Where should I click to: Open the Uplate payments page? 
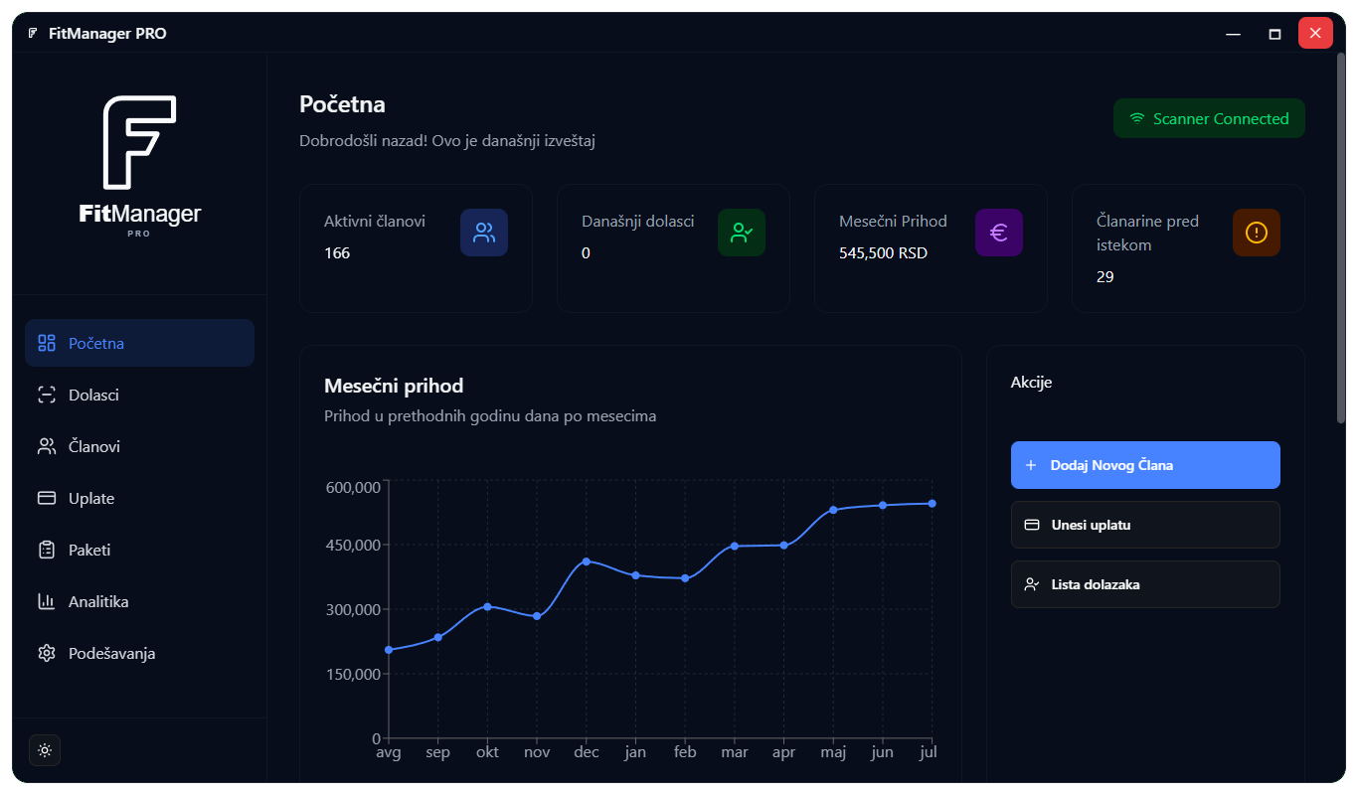tap(139, 498)
